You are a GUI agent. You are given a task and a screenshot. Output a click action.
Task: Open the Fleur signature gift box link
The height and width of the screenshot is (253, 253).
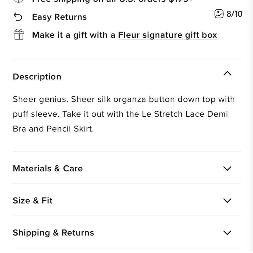[168, 35]
